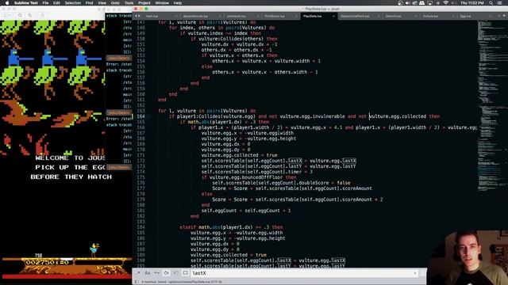Toggle regular expression search in find bar

[x=138, y=273]
